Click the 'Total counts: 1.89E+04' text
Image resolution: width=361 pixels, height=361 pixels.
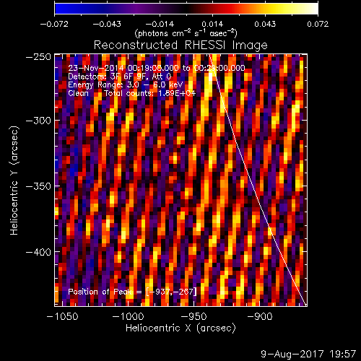tap(149, 93)
